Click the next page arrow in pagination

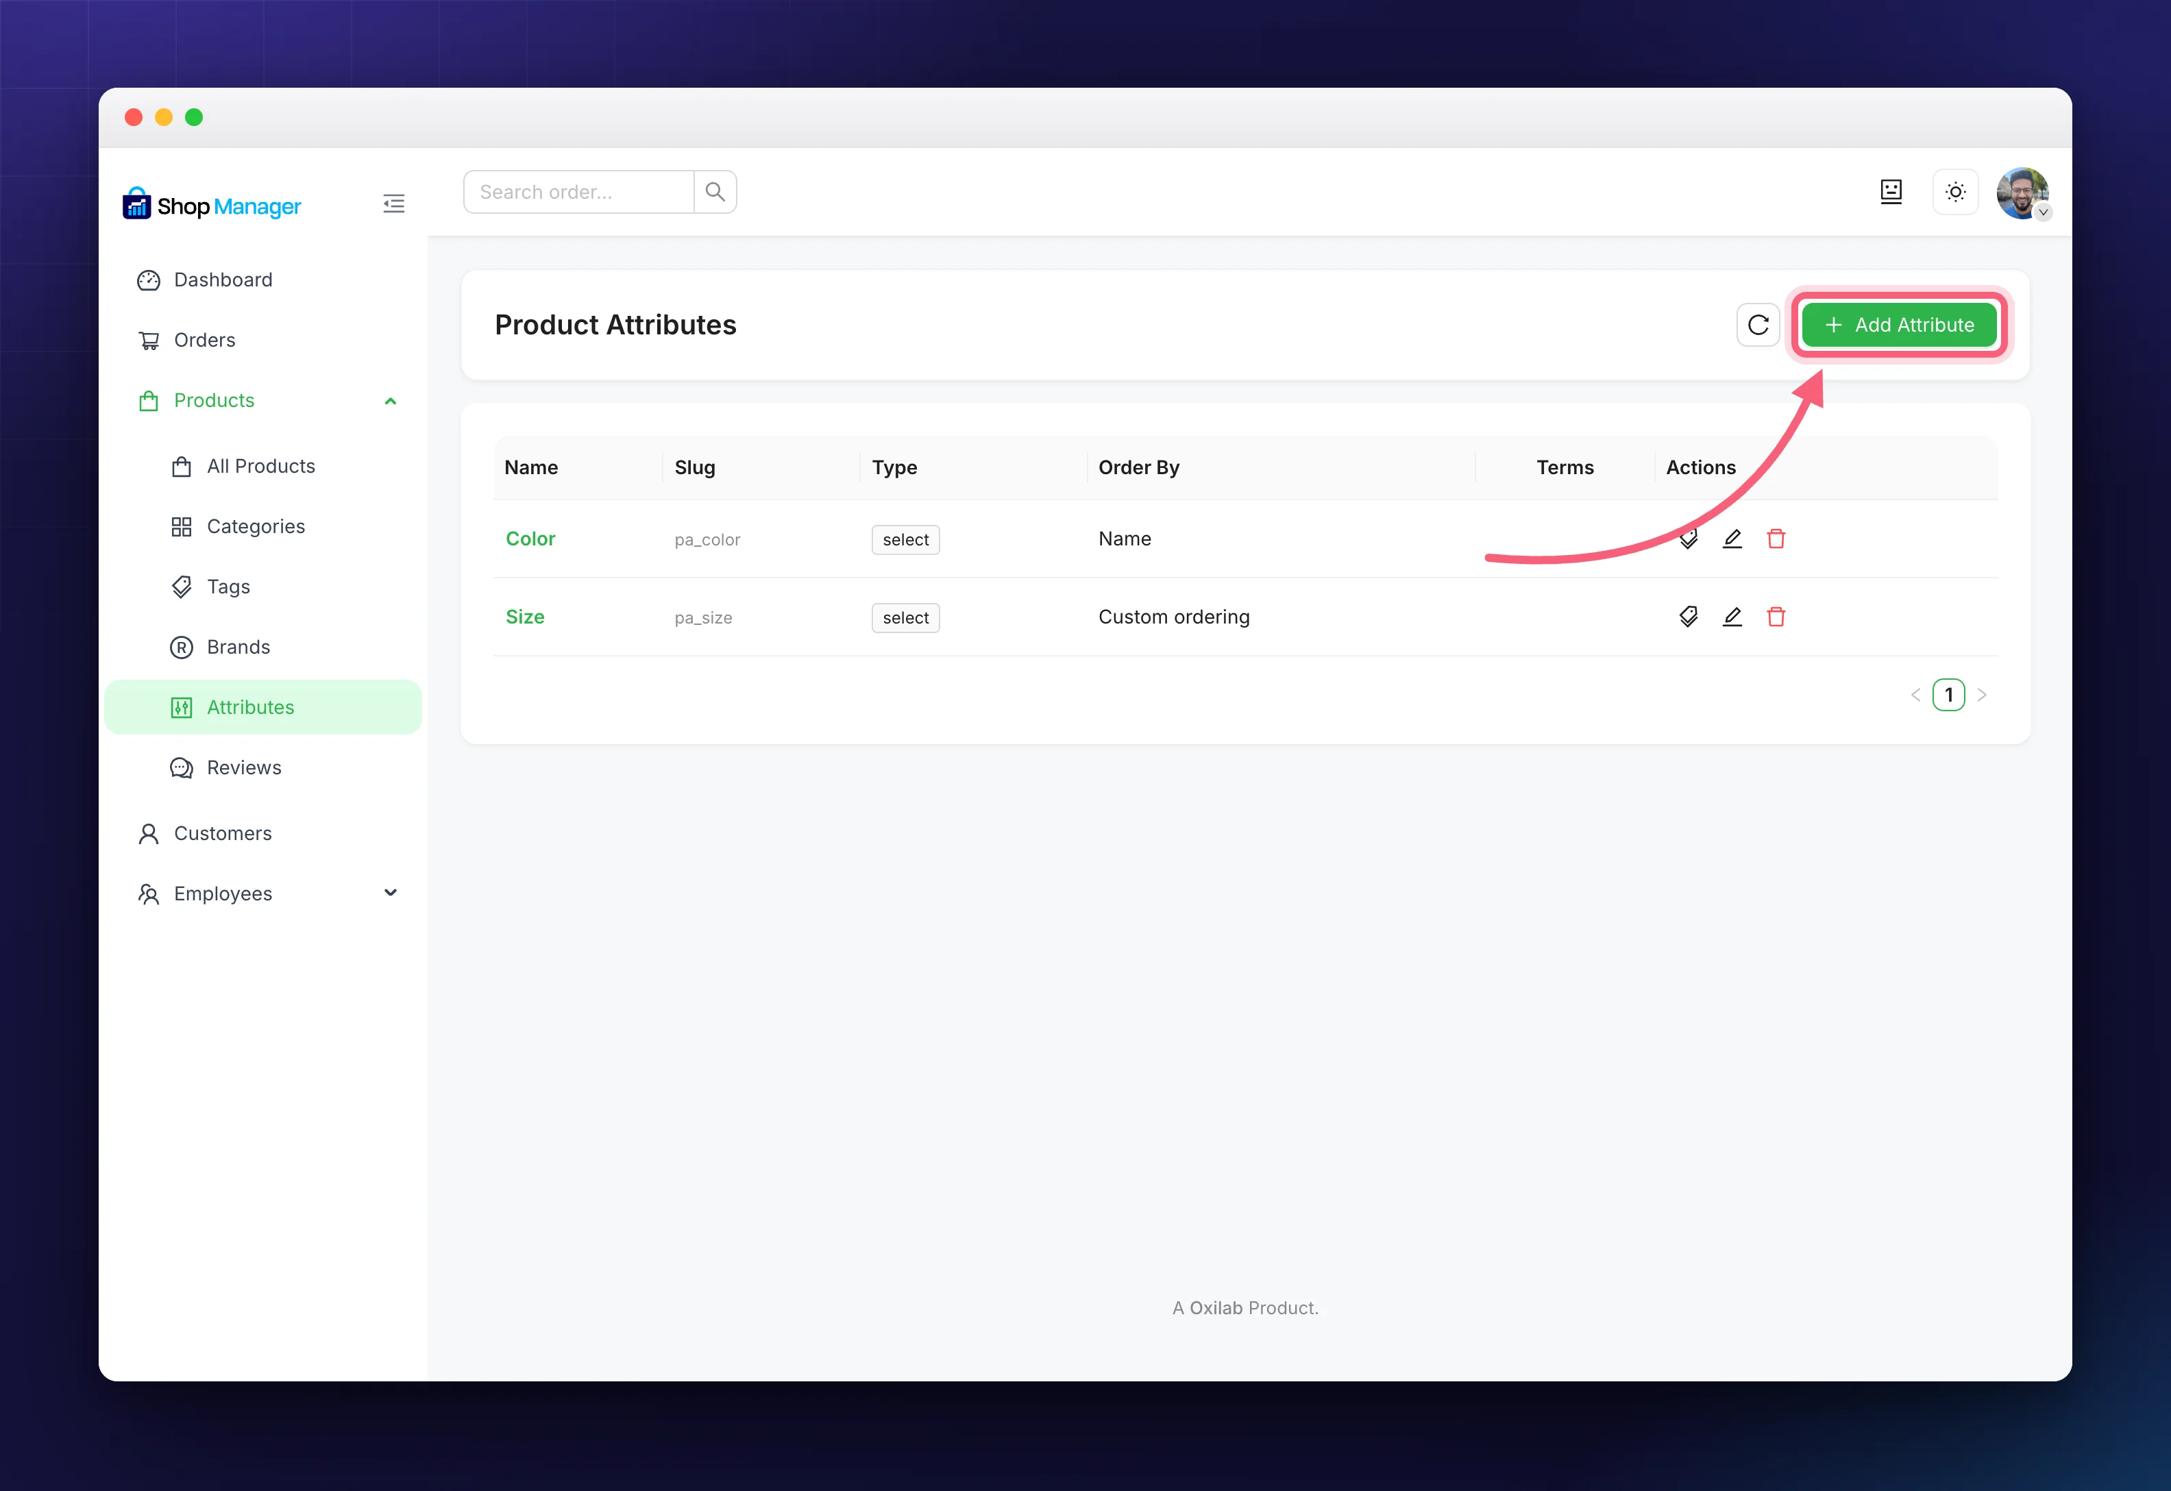point(1981,695)
